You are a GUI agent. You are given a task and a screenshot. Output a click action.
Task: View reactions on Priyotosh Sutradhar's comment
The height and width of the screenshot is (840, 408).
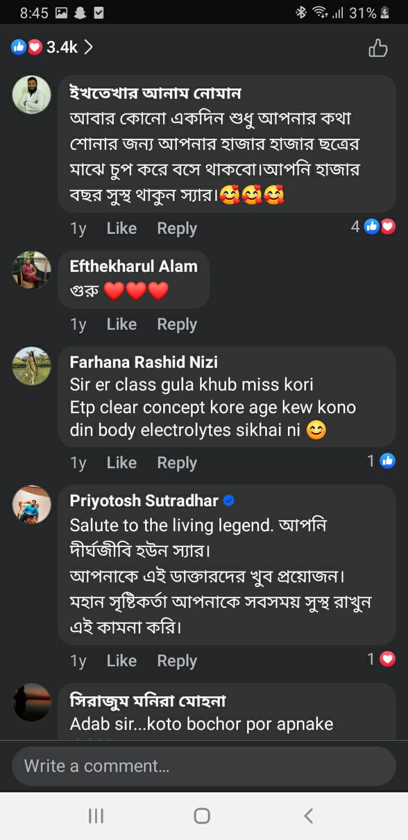381,659
